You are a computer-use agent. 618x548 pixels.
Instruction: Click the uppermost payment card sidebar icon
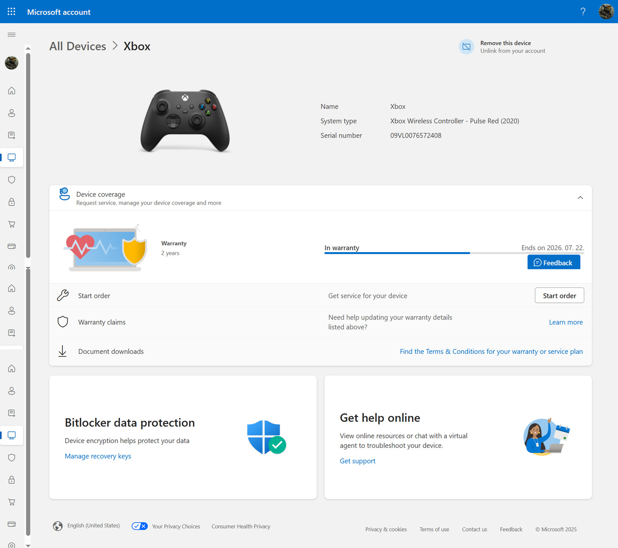pos(12,246)
